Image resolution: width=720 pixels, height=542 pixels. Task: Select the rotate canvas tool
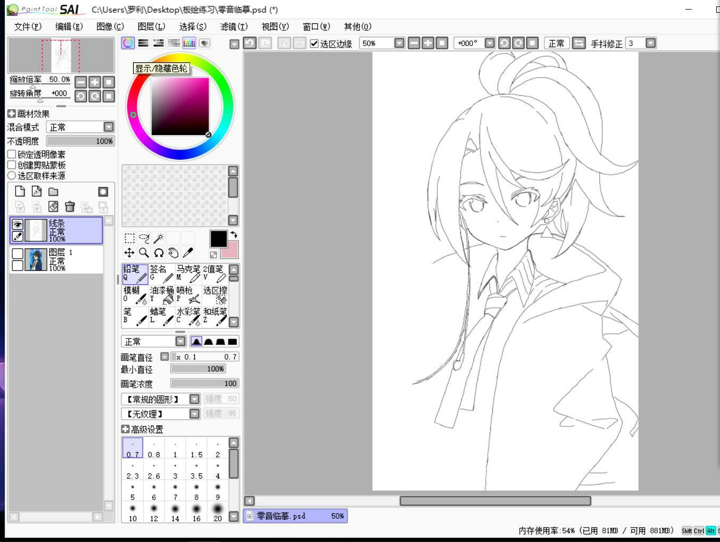click(x=159, y=252)
